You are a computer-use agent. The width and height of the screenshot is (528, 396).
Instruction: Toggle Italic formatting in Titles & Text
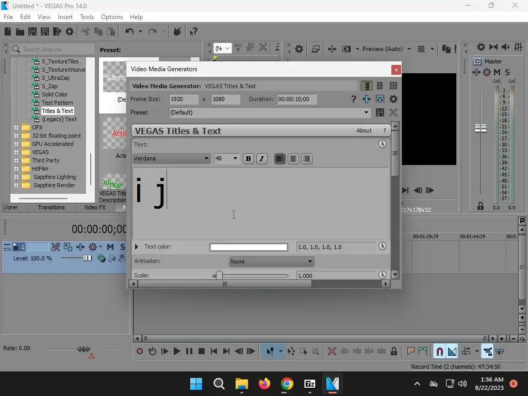coord(261,159)
